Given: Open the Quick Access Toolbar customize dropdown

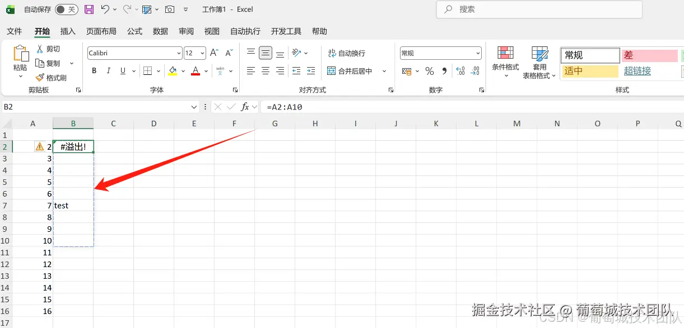Looking at the screenshot, I should click(186, 9).
